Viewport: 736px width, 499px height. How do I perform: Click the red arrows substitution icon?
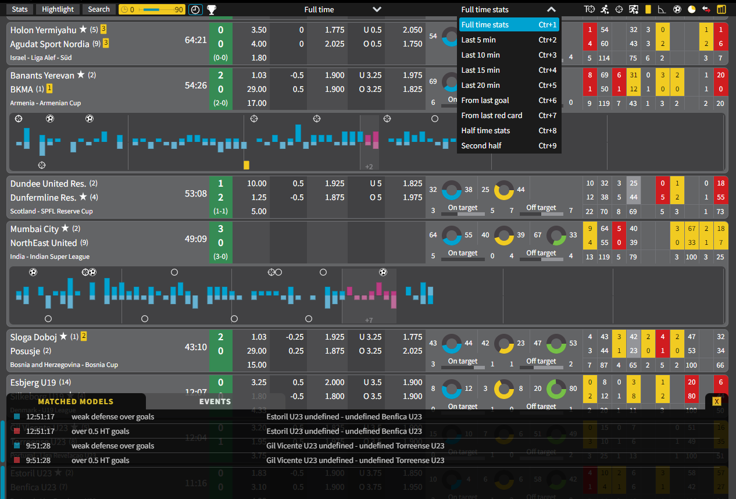pos(706,9)
